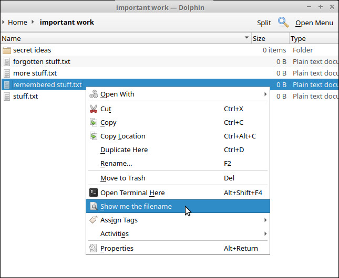Go to Home in the breadcrumb
This screenshot has width=339, height=278.
click(17, 22)
